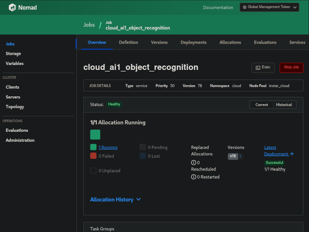Click the Exec button
Viewport: 309px width, 232px height.
click(x=263, y=67)
